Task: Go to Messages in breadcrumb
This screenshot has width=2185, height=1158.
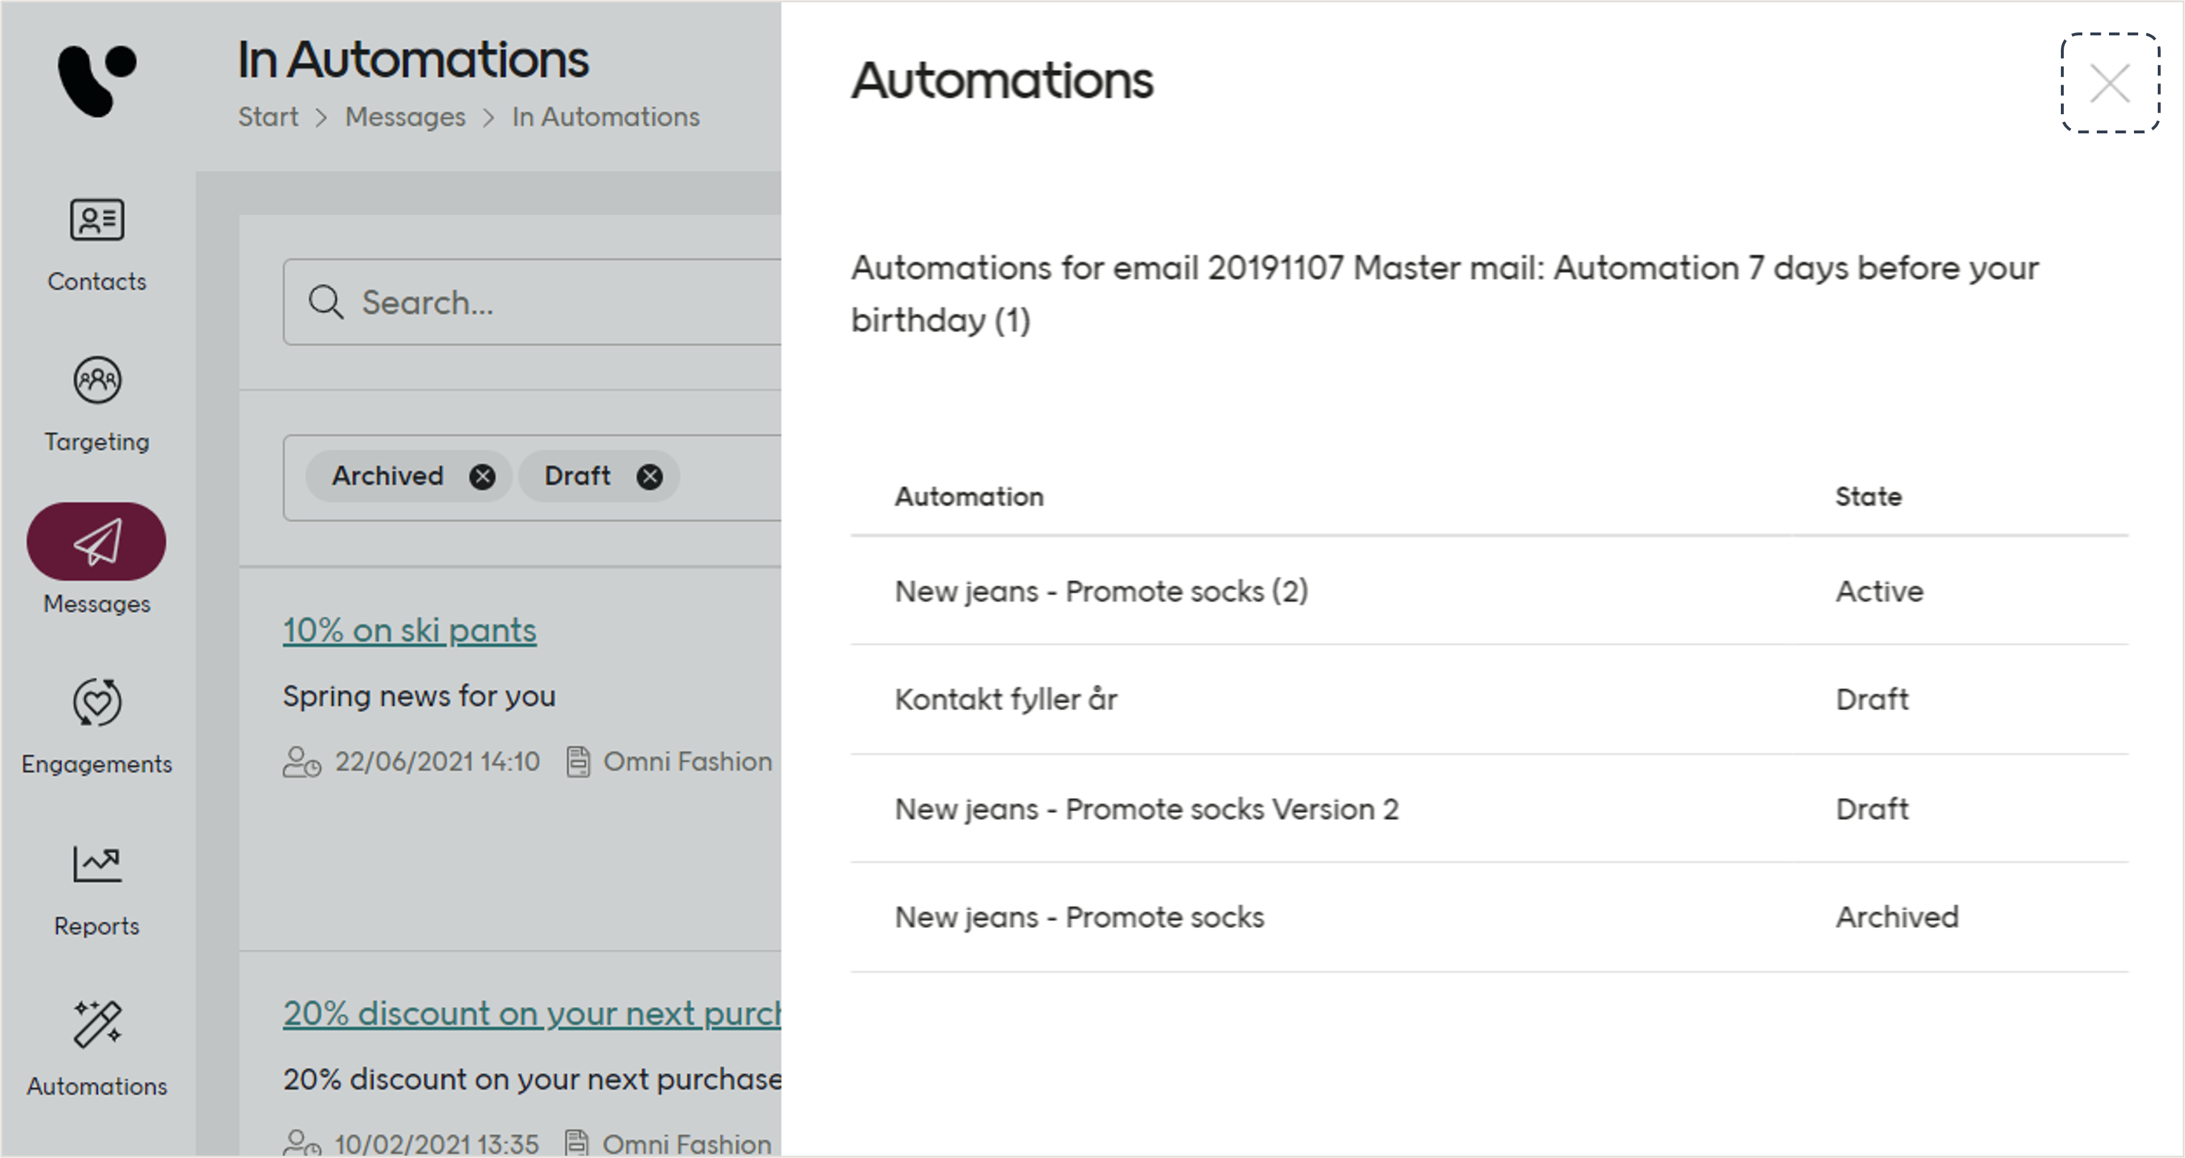Action: (x=405, y=117)
